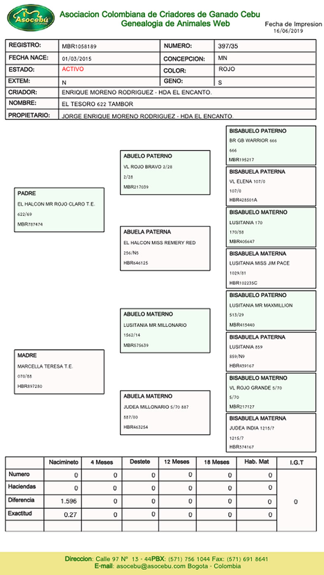This screenshot has height=575, width=324.
Task: Click the Nacimineto column header
Action: coord(63,463)
